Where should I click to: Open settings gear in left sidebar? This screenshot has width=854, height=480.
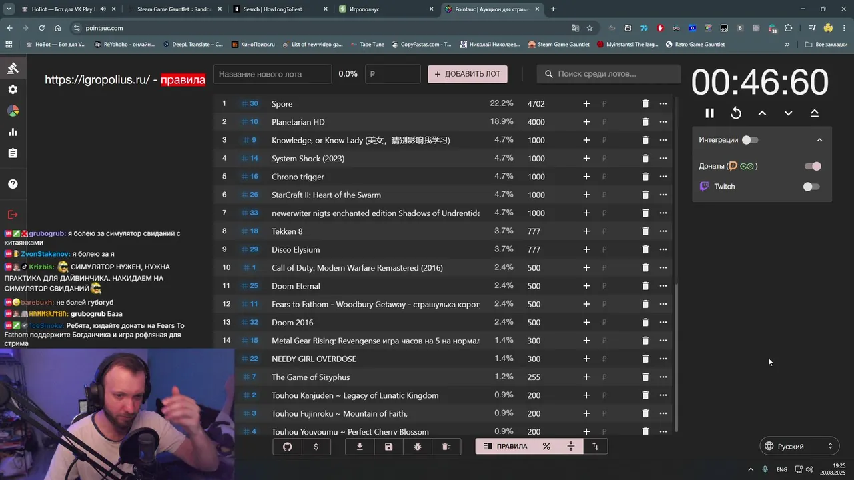point(13,89)
